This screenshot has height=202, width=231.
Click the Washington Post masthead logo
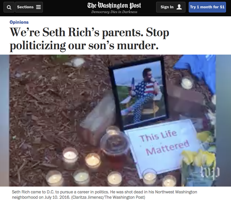point(114,5)
